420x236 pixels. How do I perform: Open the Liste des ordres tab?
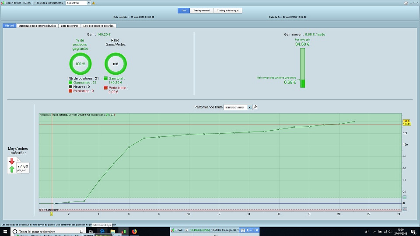tap(70, 26)
